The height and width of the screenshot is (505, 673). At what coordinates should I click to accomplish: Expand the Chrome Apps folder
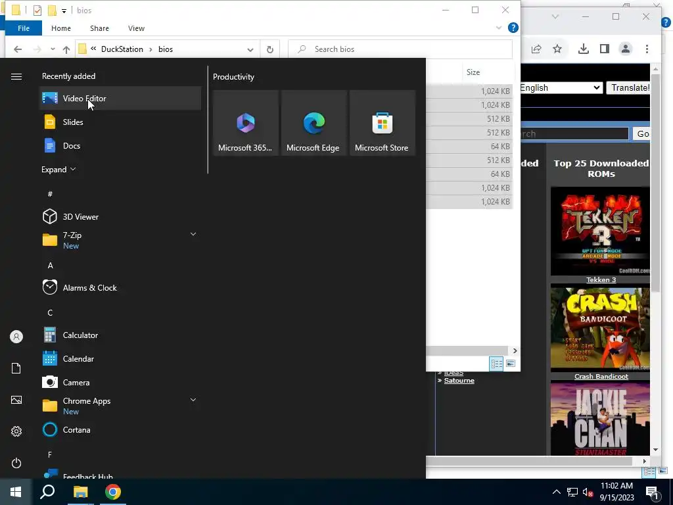pyautogui.click(x=193, y=400)
